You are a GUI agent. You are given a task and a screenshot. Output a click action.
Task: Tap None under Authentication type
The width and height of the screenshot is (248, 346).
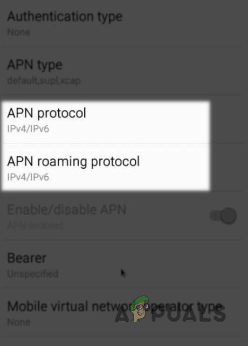tap(19, 32)
